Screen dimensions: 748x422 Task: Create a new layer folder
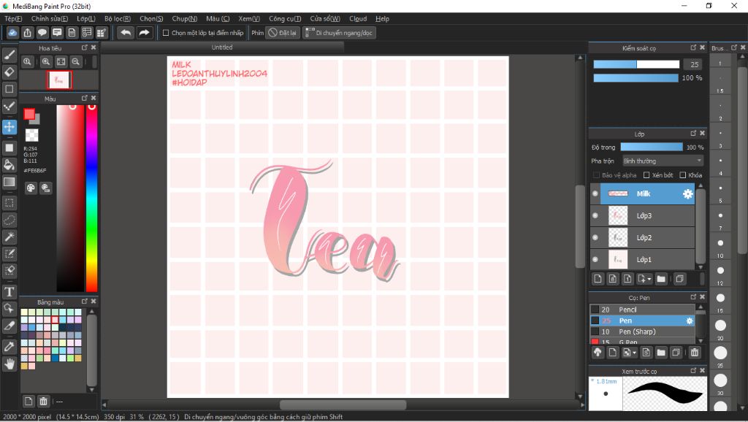[660, 278]
